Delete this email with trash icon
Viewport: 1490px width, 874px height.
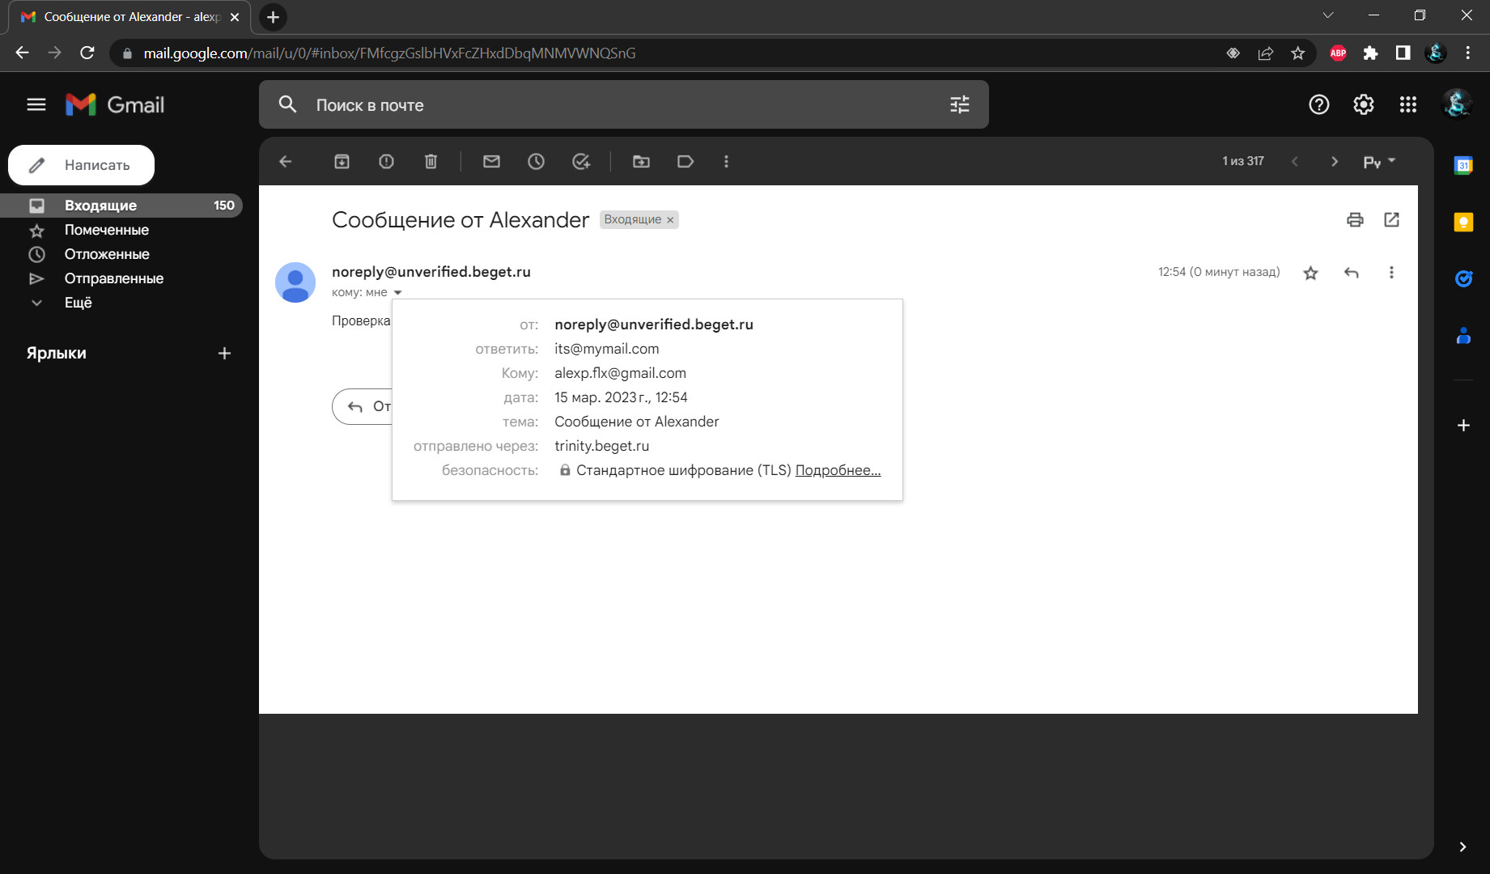click(x=431, y=161)
